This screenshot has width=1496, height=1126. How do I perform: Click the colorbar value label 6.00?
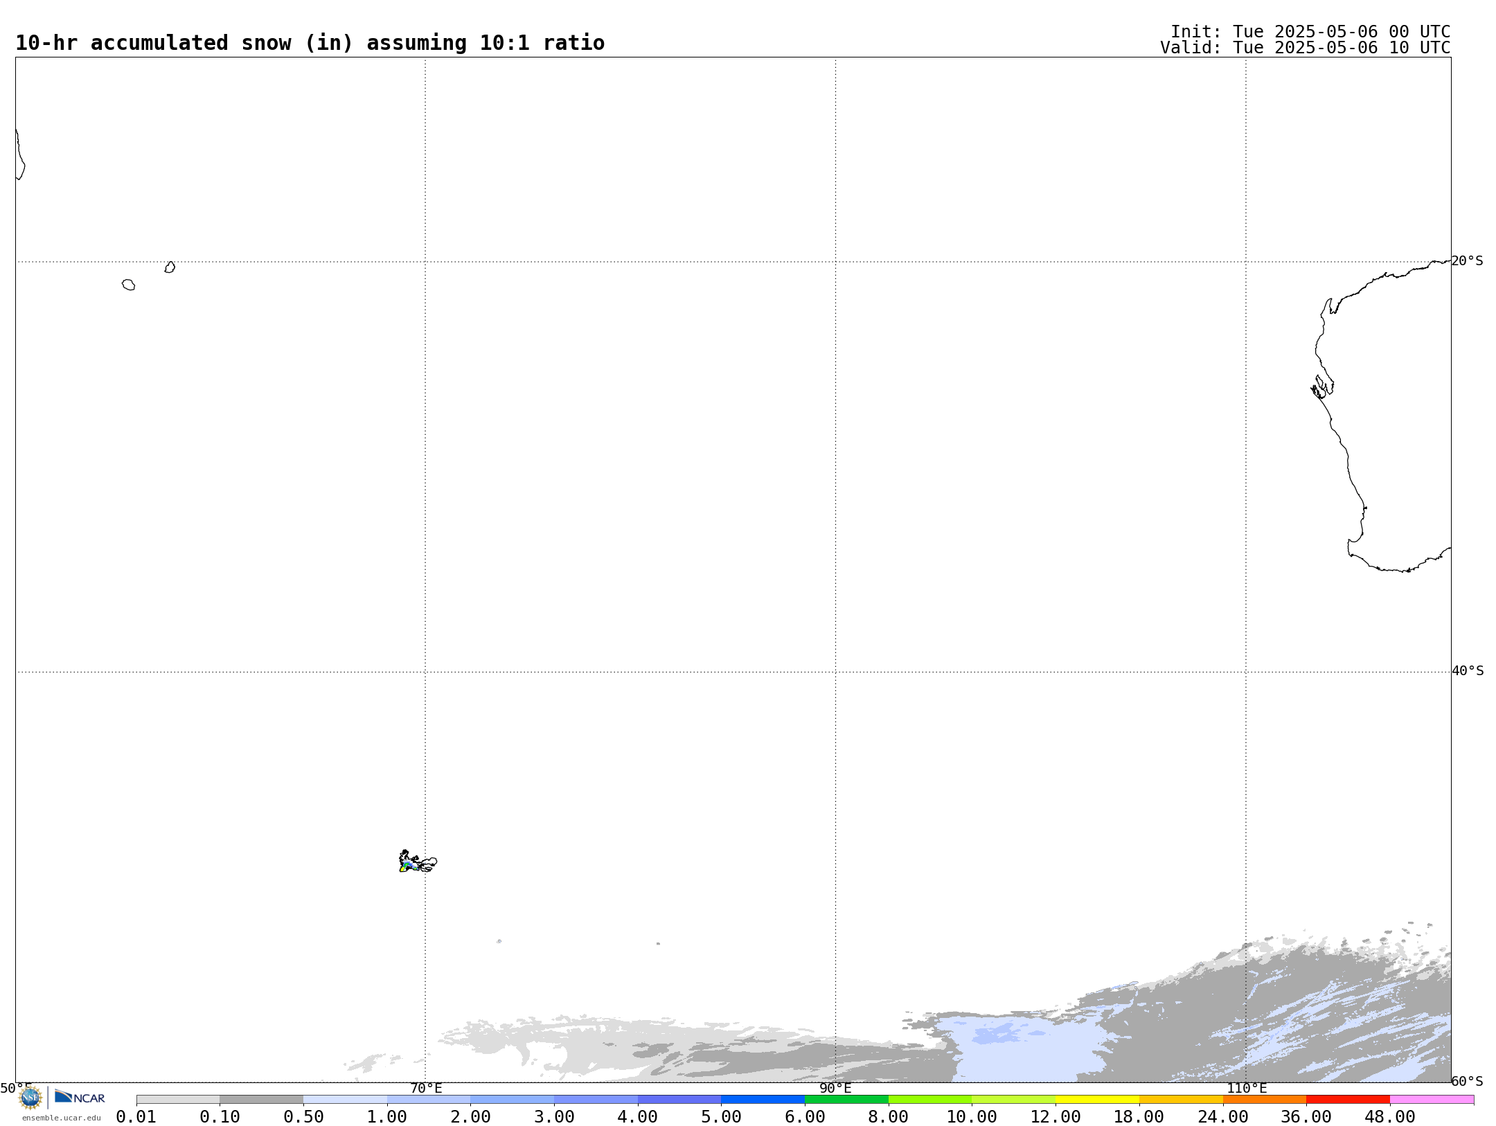pyautogui.click(x=805, y=1117)
